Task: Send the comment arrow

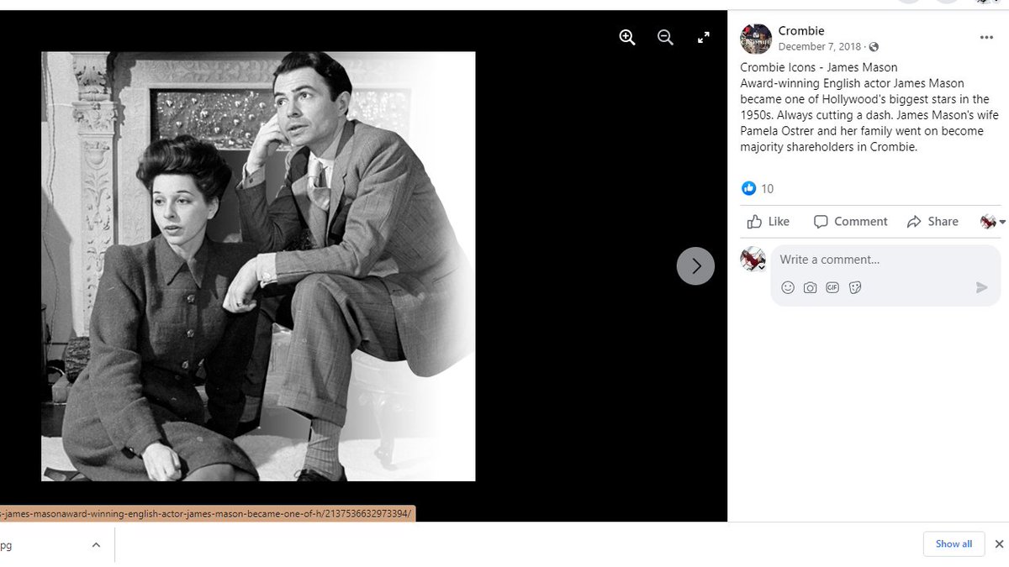Action: (981, 287)
